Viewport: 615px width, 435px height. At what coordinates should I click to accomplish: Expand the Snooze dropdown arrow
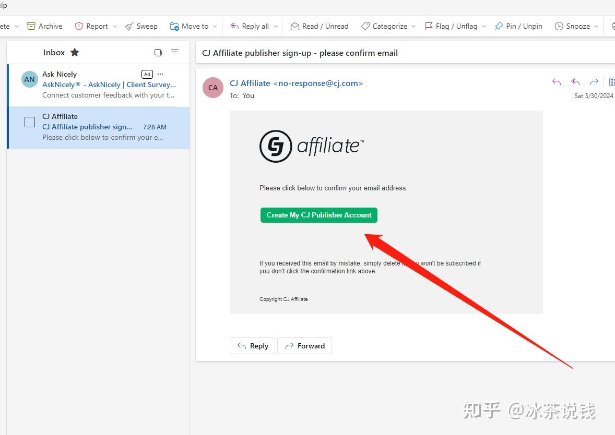coord(596,26)
